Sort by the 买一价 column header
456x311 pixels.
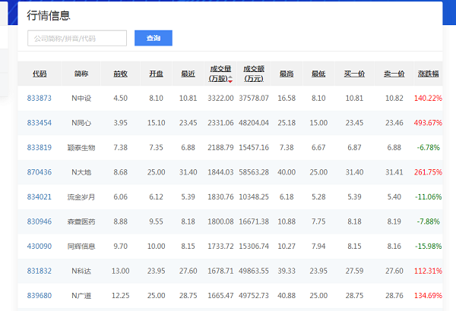click(x=354, y=74)
